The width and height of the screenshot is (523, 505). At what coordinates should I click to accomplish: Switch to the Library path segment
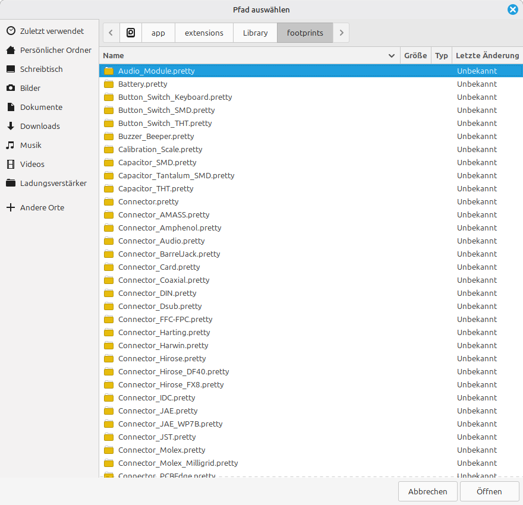coord(255,33)
